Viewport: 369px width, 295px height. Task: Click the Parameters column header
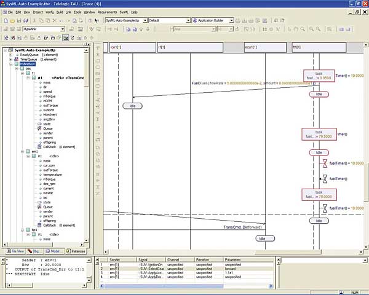click(248, 260)
